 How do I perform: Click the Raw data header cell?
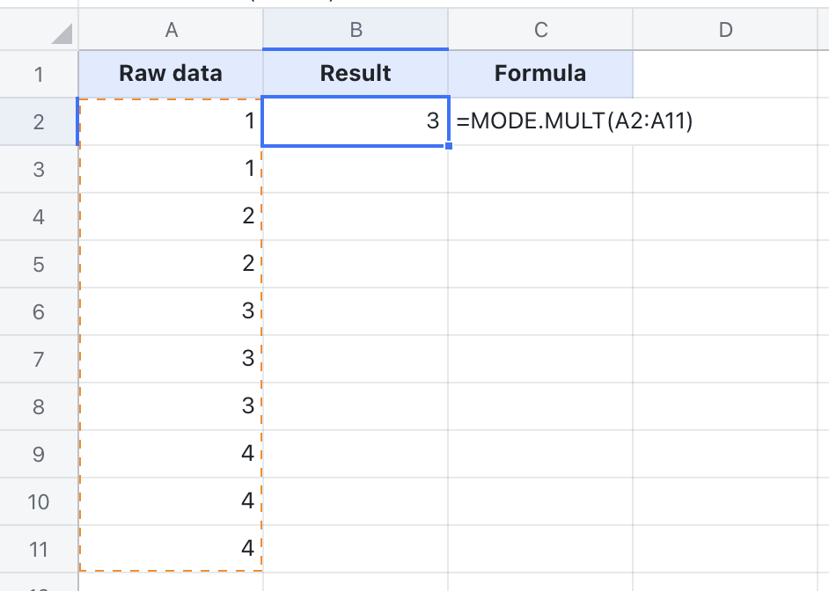click(170, 73)
